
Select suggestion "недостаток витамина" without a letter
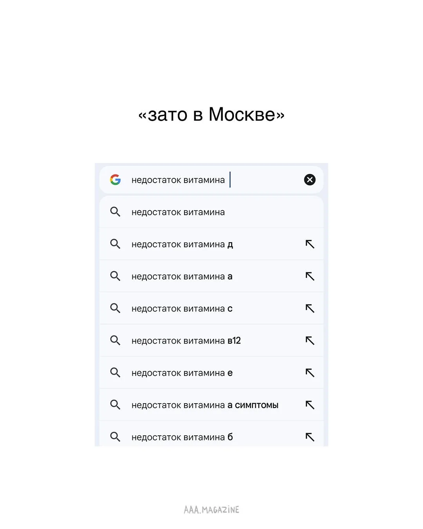[178, 212]
